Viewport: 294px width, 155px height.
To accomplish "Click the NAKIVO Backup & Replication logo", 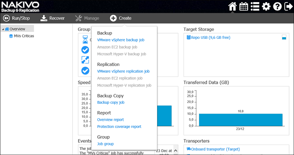I will pyautogui.click(x=20, y=7).
